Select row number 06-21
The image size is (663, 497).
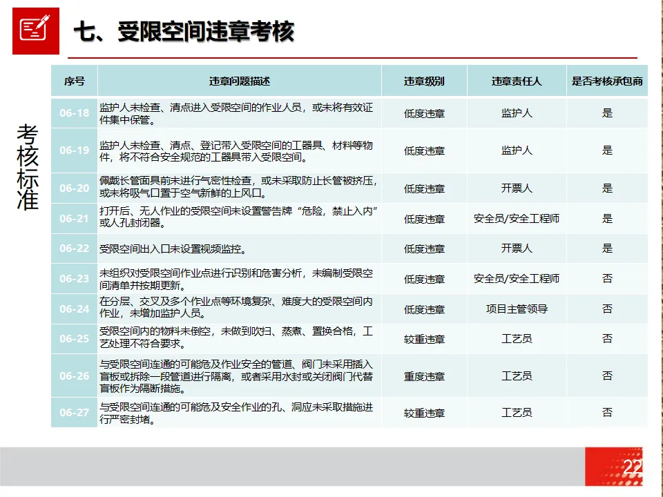tap(75, 219)
